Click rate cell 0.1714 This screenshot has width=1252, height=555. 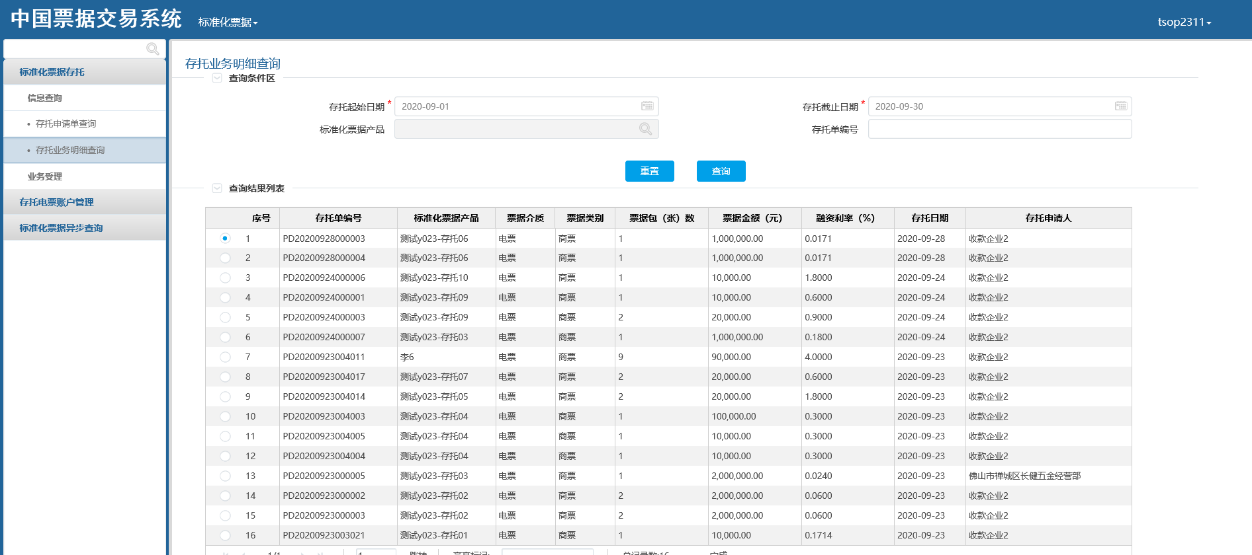[819, 535]
